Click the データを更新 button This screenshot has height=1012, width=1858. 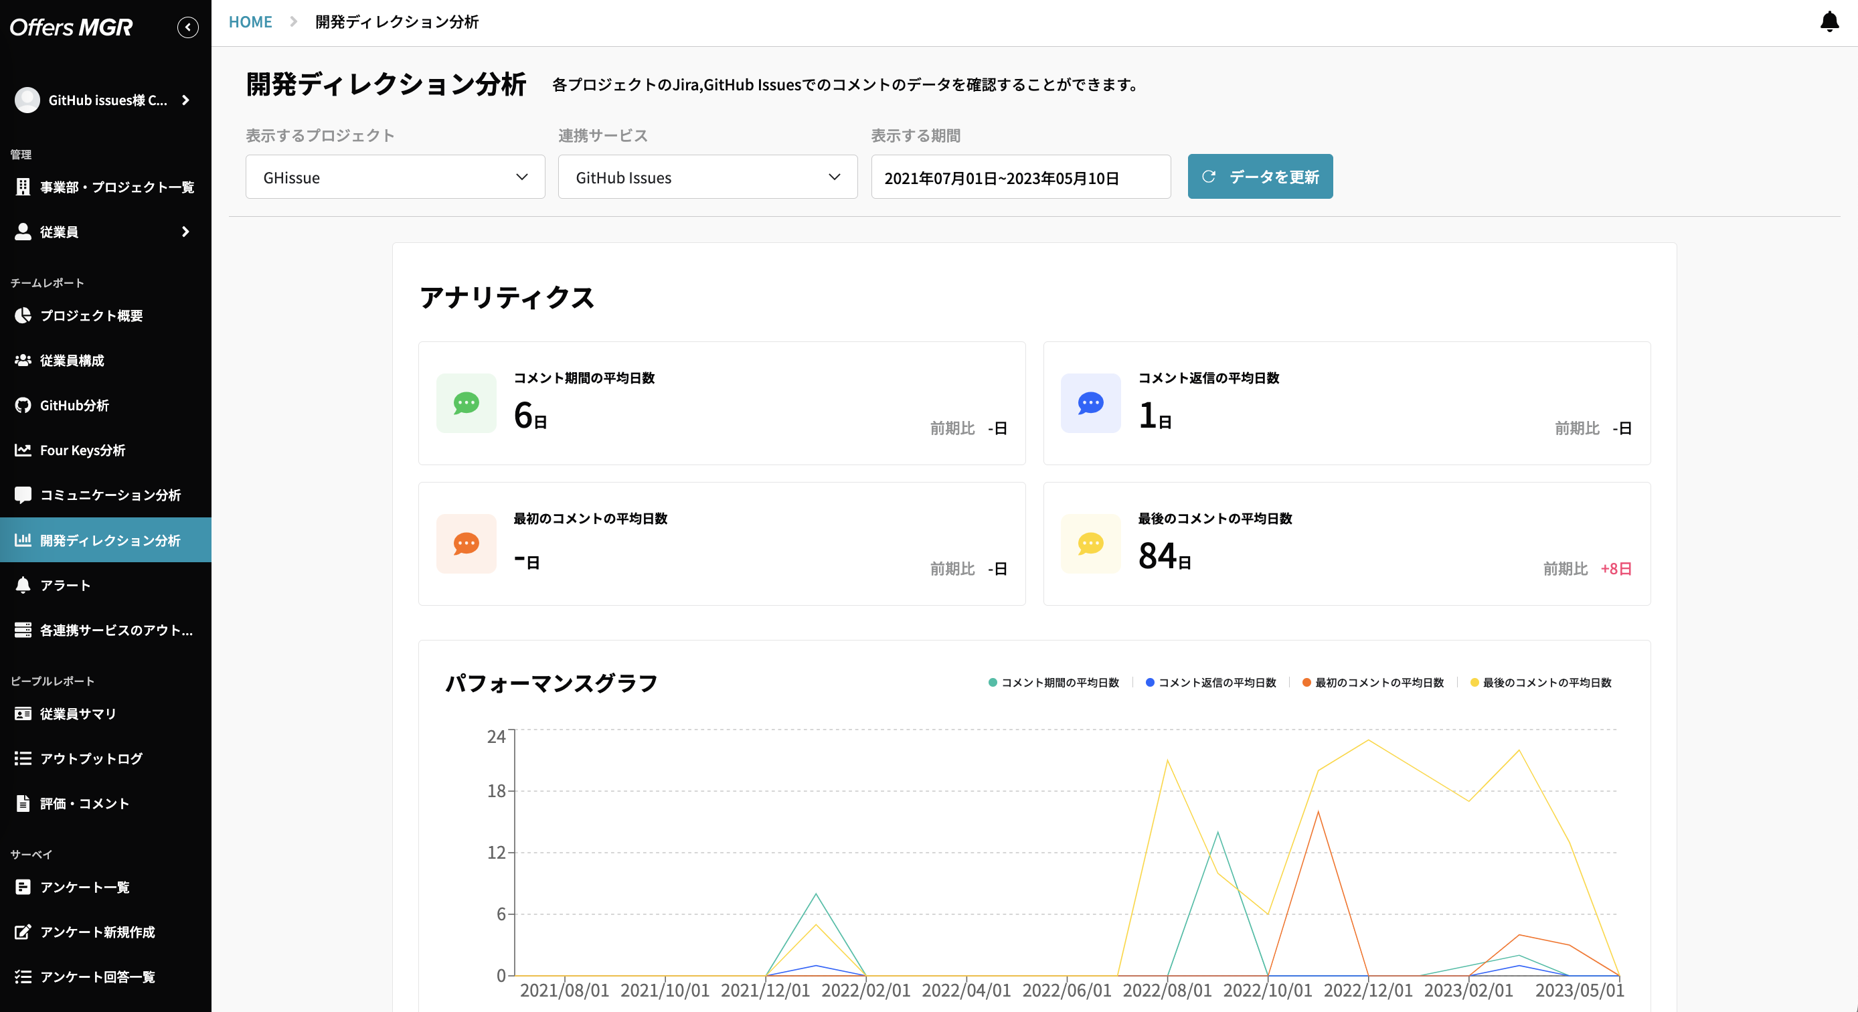click(x=1260, y=177)
